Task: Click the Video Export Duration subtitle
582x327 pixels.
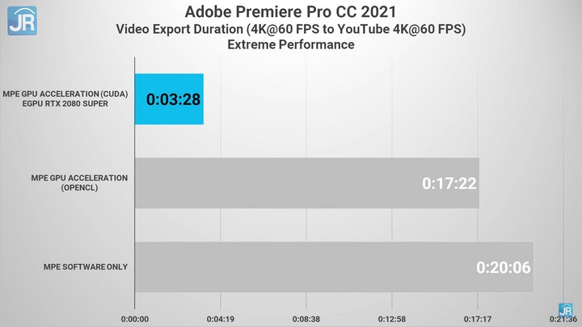Action: tap(291, 29)
